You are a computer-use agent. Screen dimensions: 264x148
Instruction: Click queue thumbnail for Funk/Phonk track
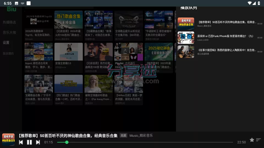(x=186, y=38)
